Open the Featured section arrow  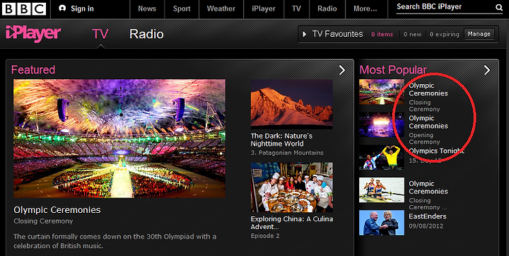[x=342, y=70]
